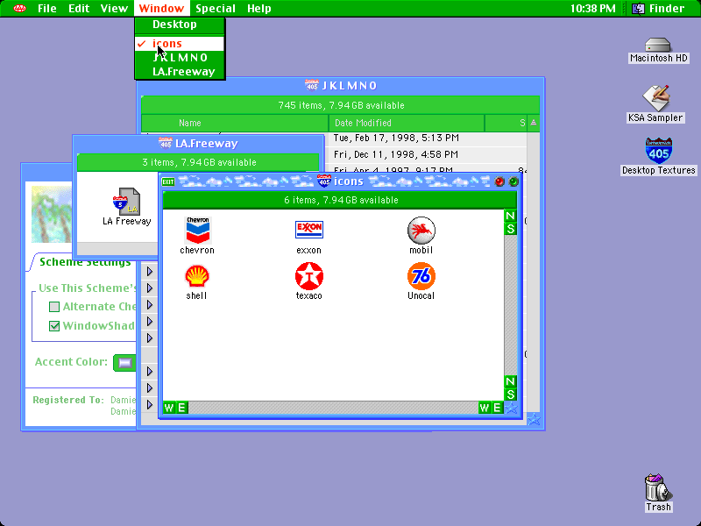This screenshot has height=526, width=701.
Task: Click the Trash icon on the desktop
Action: [658, 487]
